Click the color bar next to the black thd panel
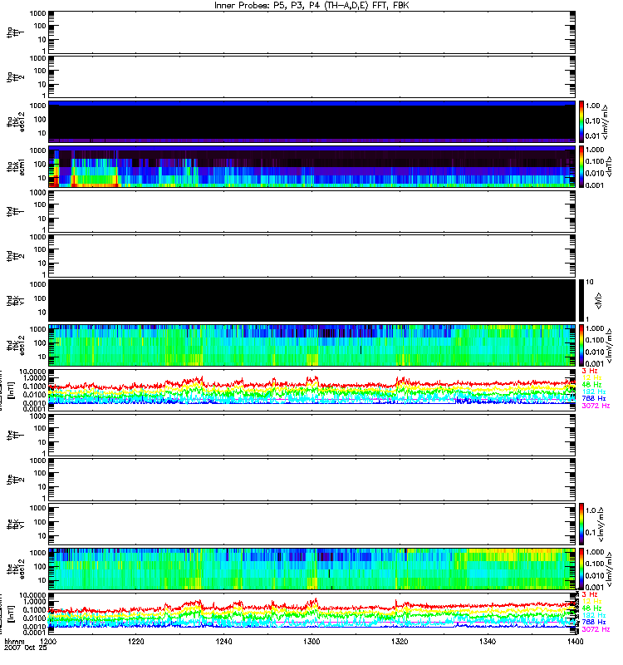 pos(582,300)
